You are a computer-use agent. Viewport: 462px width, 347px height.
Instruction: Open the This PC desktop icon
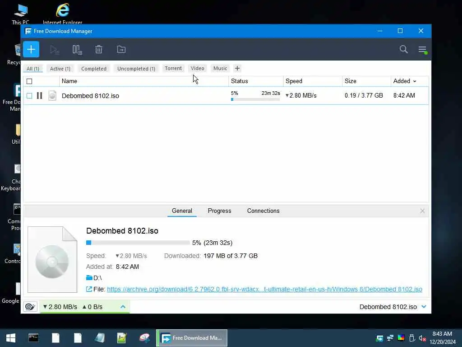click(21, 14)
